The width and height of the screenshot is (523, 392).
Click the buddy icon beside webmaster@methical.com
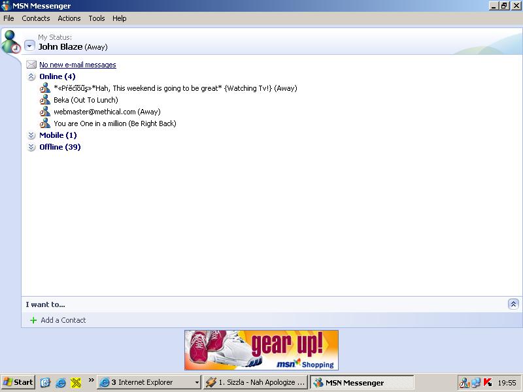coord(45,111)
